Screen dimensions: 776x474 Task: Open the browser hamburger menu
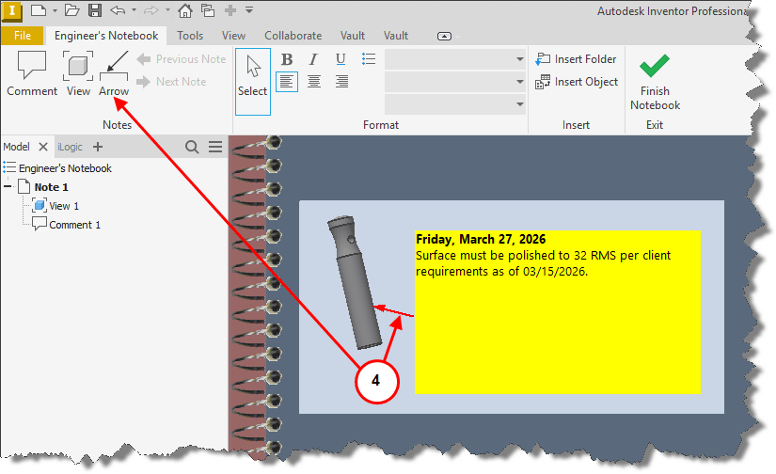(215, 147)
